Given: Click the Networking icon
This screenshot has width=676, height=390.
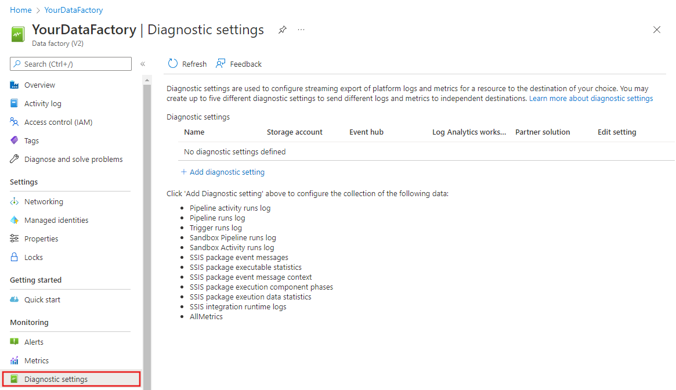Looking at the screenshot, I should tap(15, 202).
